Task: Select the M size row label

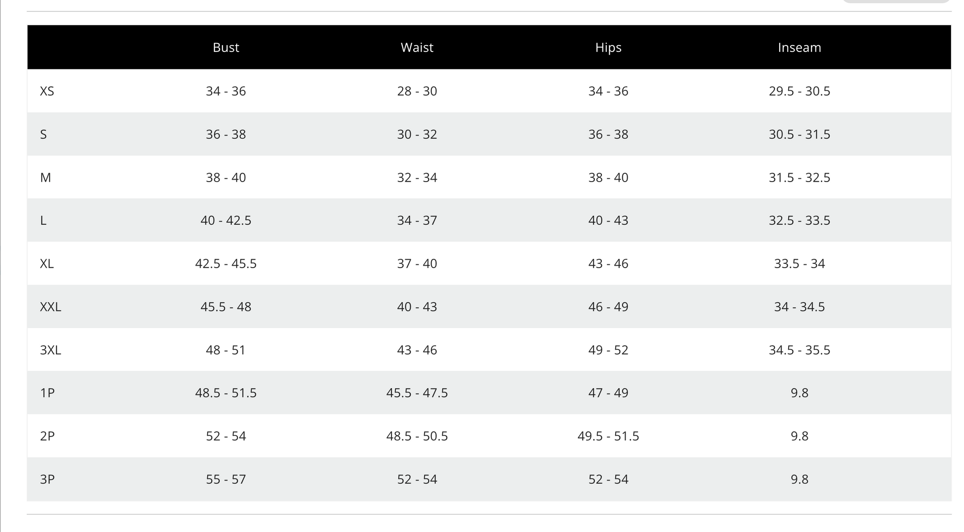Action: click(x=46, y=178)
